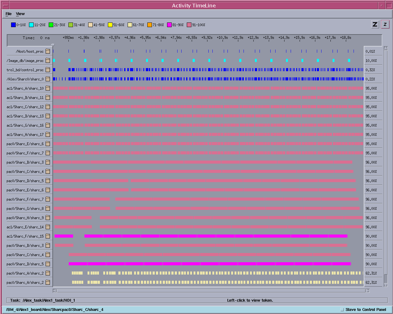Enable the Slave to Control Panel checkbox
Viewport: 393px width, 314px height.
[x=342, y=310]
